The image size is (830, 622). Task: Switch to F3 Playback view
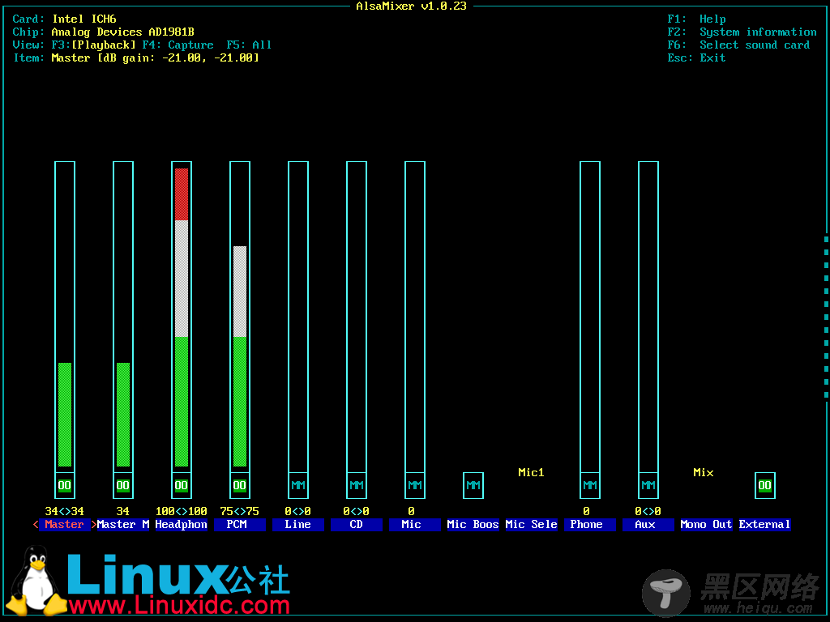click(94, 45)
